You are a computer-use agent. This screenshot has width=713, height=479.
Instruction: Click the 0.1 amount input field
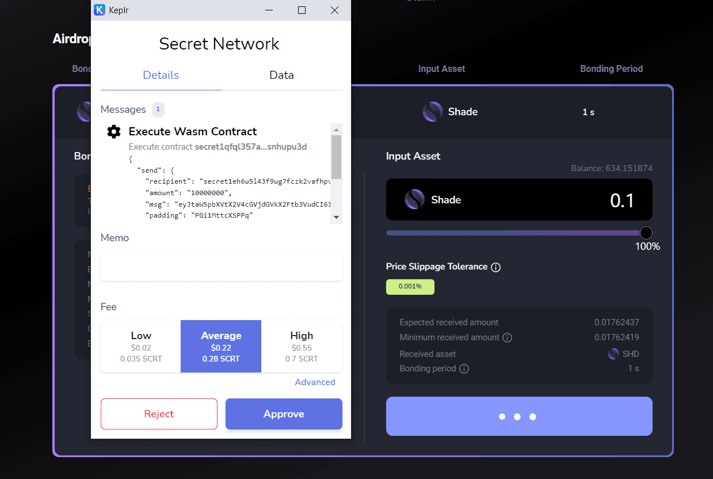[x=622, y=200]
